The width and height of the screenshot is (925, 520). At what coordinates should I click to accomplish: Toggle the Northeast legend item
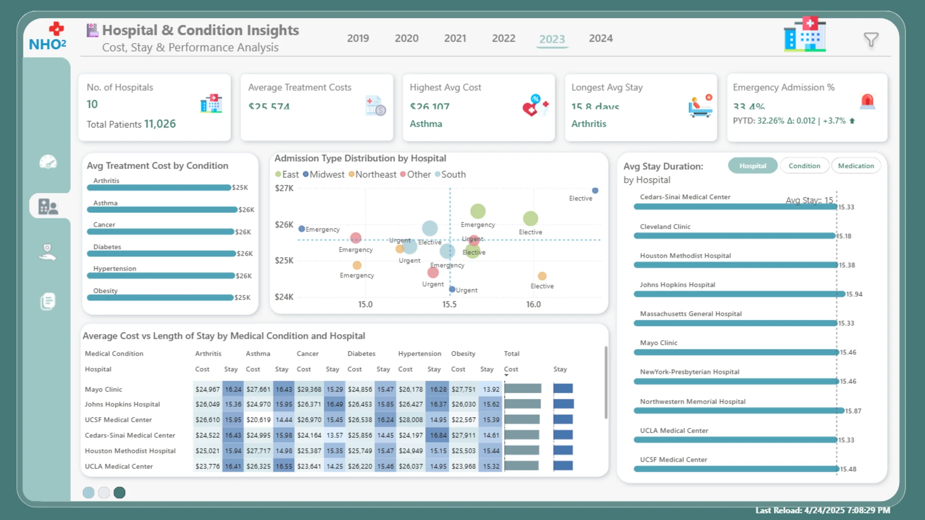(372, 174)
